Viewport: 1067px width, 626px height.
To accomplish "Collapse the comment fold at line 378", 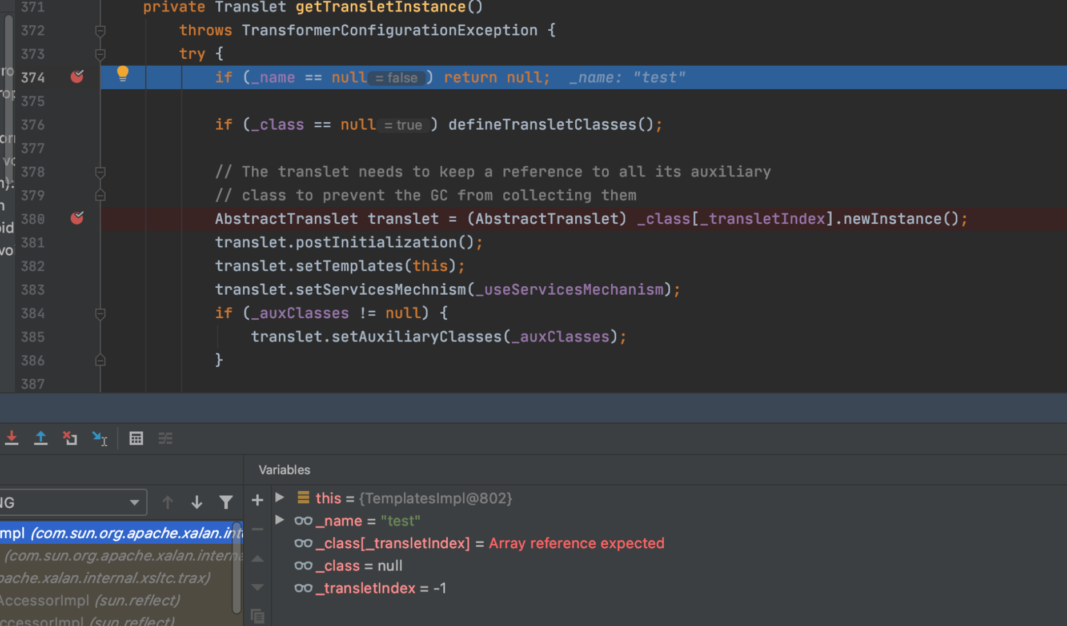I will coord(100,172).
